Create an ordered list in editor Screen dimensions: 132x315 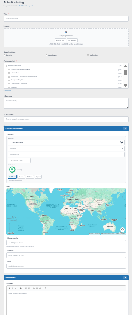(x=26, y=288)
